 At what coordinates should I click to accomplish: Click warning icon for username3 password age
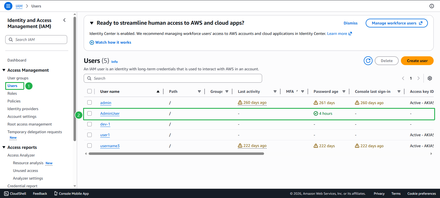tap(316, 146)
